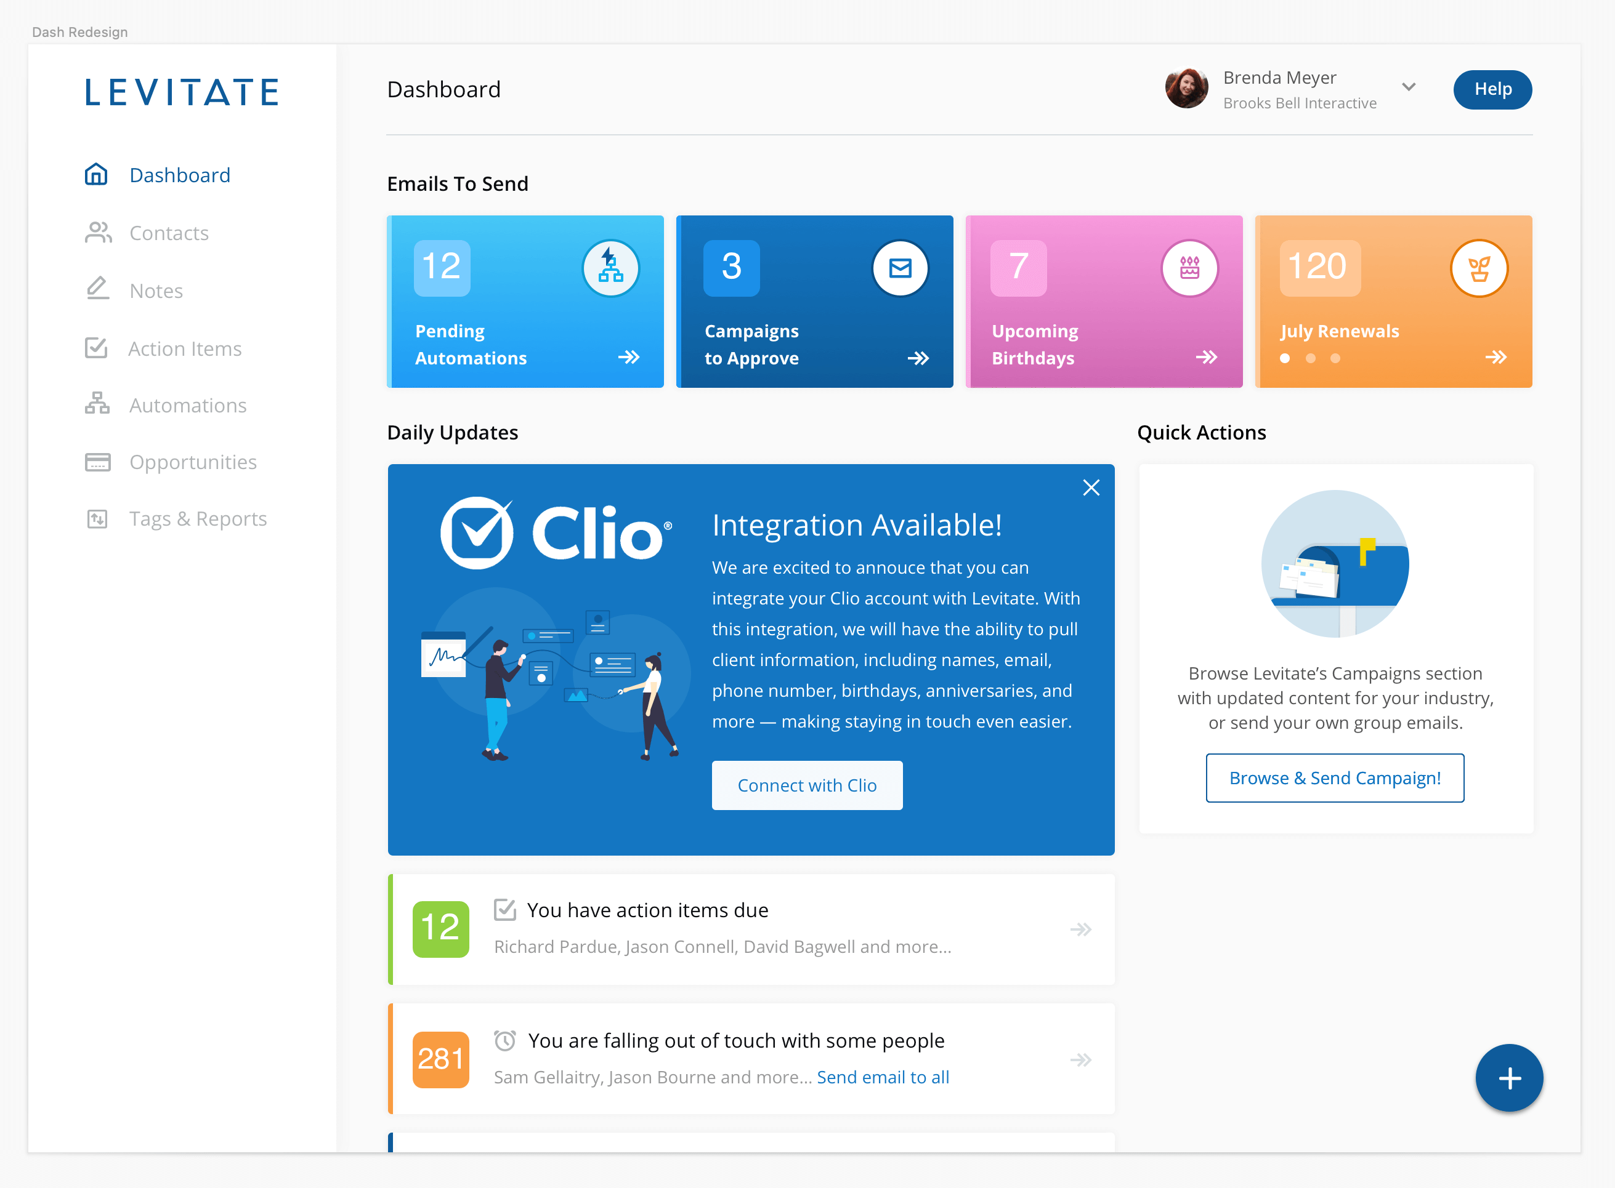The width and height of the screenshot is (1615, 1188).
Task: Click the Help button
Action: [x=1492, y=89]
